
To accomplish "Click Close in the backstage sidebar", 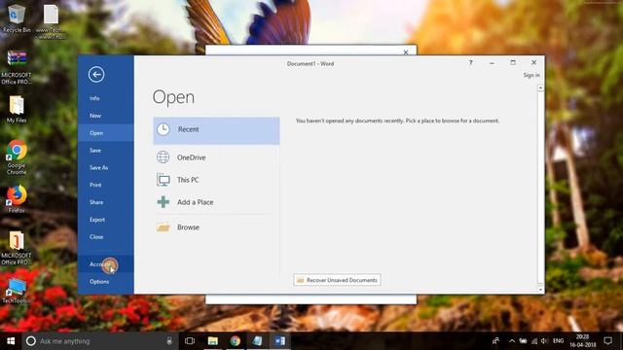I will click(106, 237).
